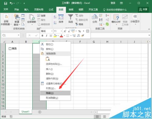152x119 pixels.
Task: Click the 共享 share button
Action: [143, 9]
